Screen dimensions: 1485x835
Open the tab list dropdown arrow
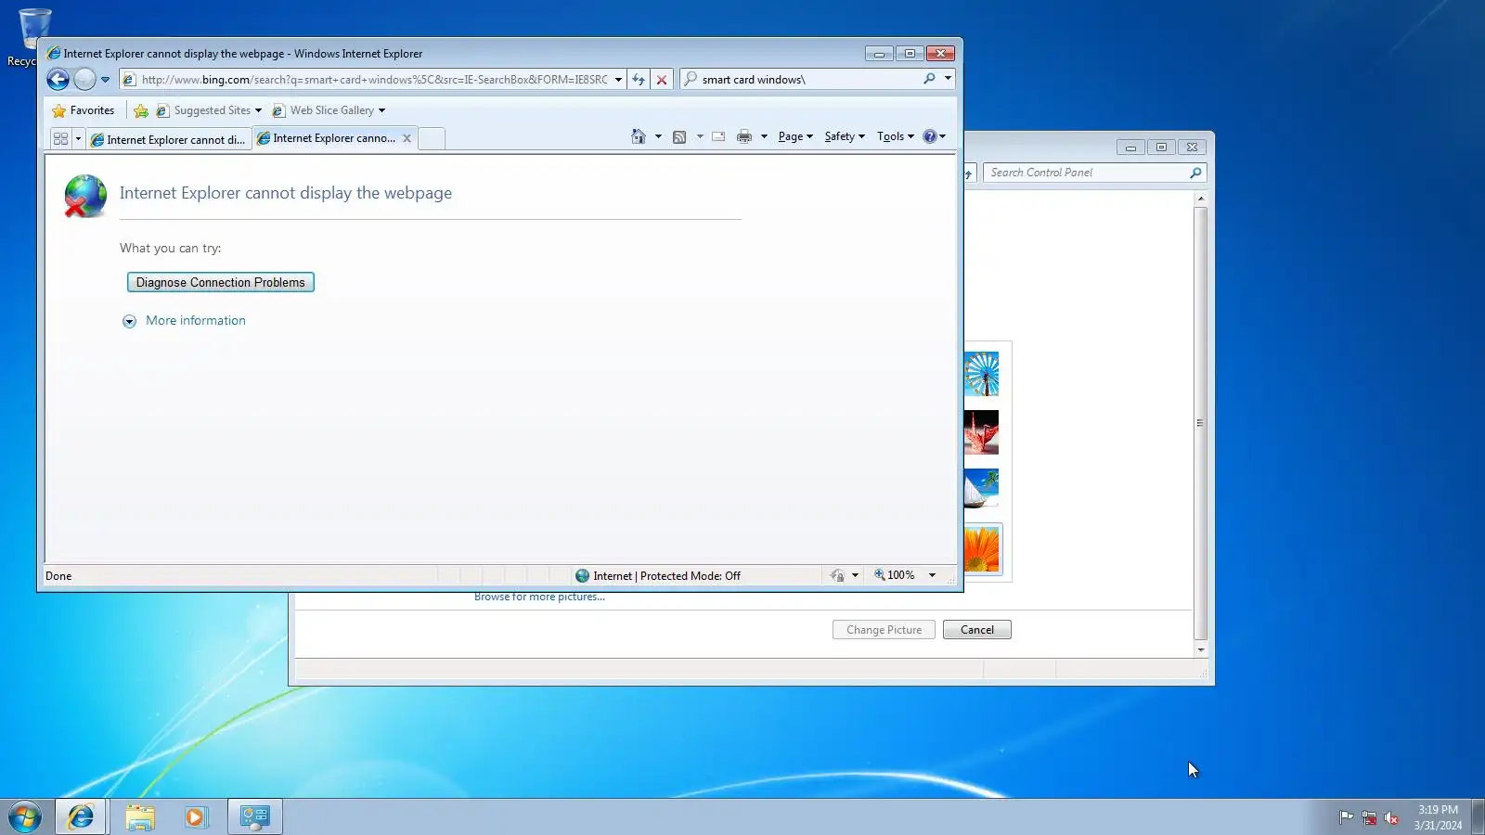coord(78,139)
